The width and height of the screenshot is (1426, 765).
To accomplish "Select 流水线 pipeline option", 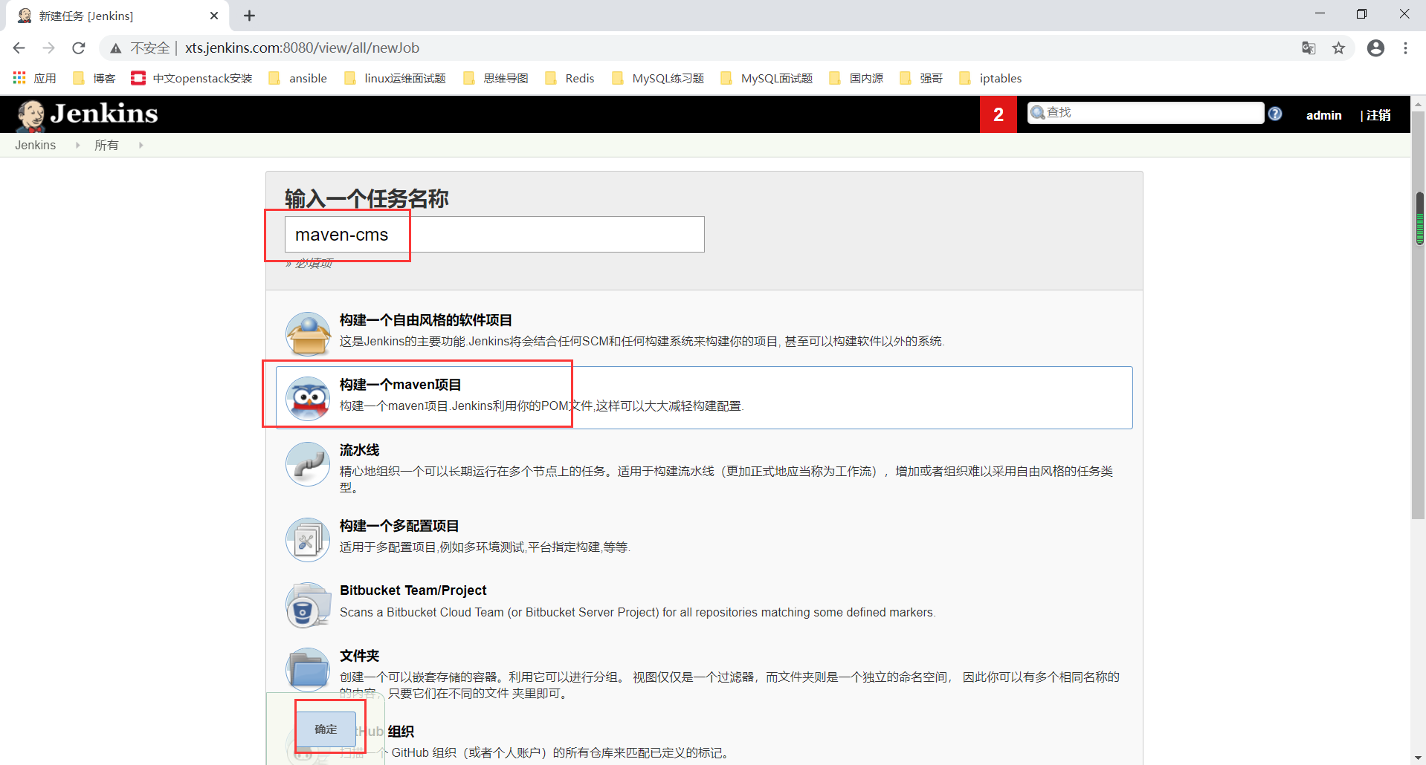I will pos(704,468).
